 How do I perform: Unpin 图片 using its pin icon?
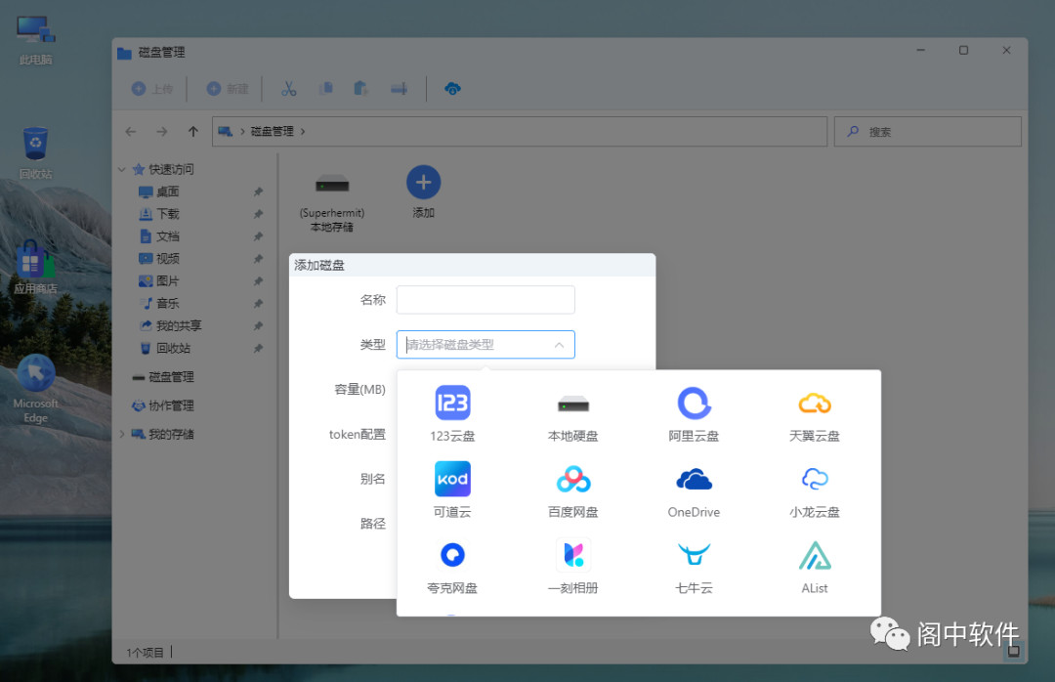(258, 280)
